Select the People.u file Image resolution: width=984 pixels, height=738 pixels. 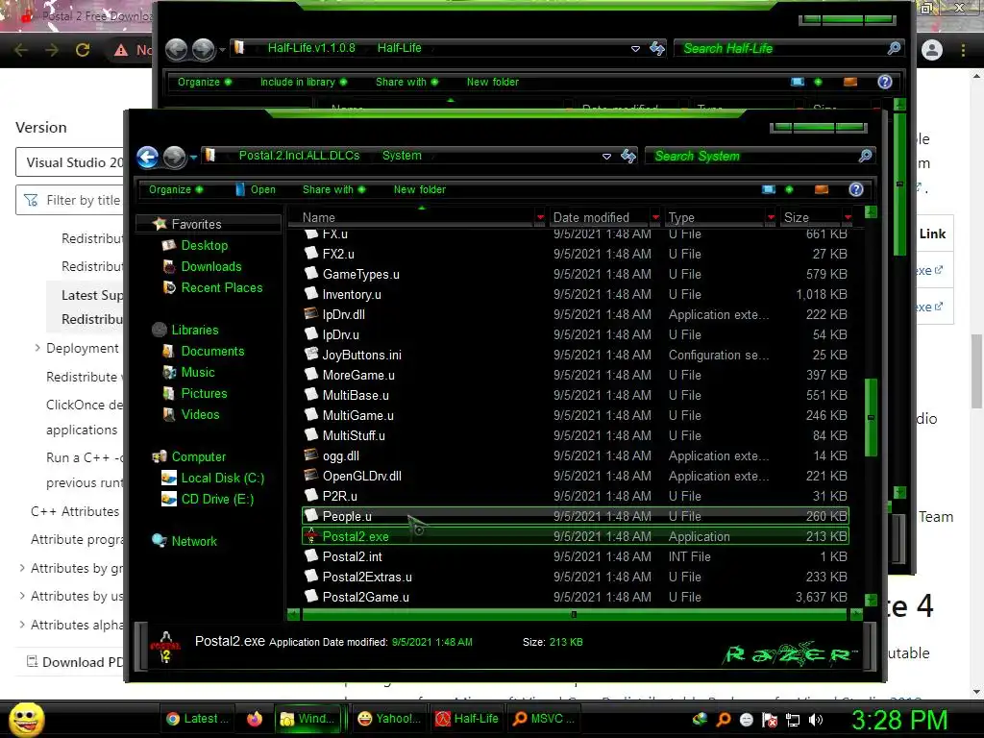575,516
